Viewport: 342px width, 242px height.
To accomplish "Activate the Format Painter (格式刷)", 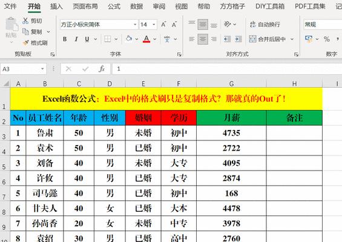I will (35, 43).
